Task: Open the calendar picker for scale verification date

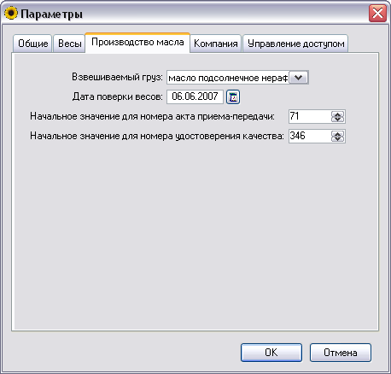Action: coord(233,97)
